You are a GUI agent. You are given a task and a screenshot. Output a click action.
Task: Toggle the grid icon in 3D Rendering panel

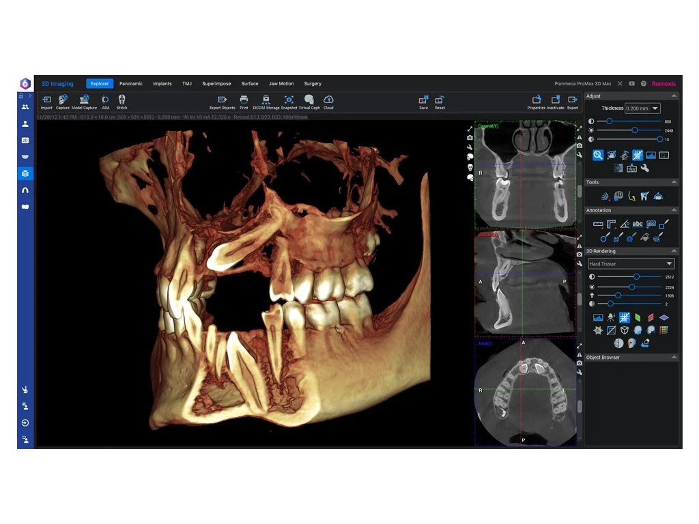tap(625, 317)
